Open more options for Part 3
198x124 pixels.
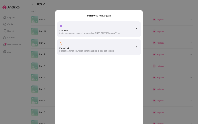point(191,112)
